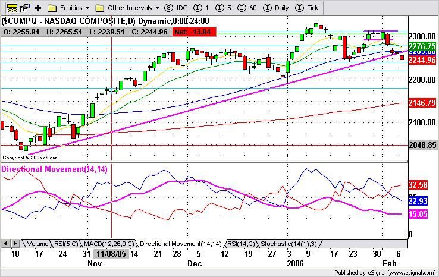The width and height of the screenshot is (439, 277).
Task: Click the Net: -13.84 value
Action: tap(195, 32)
